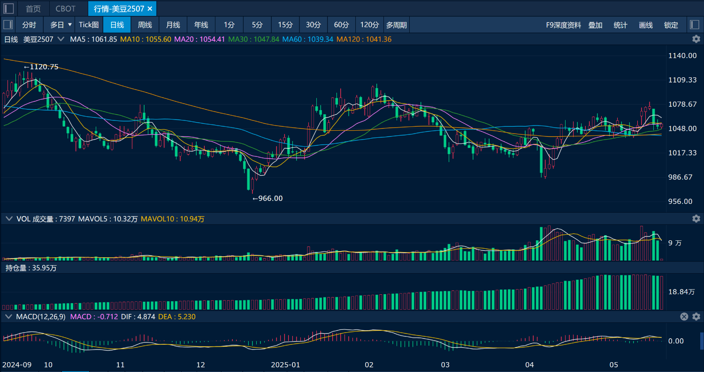Select the 年线 period
704x372 pixels.
tap(201, 25)
